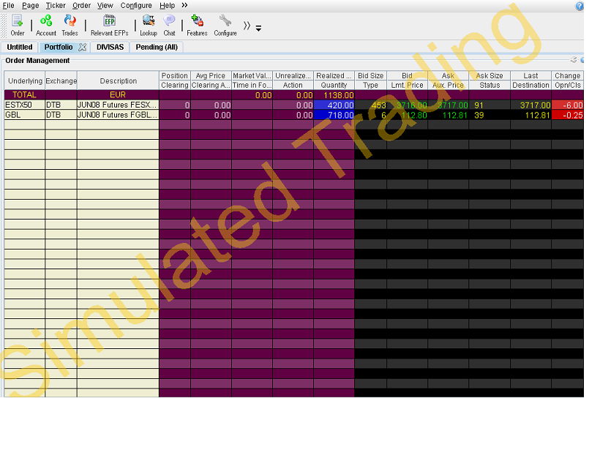Open the Help menu
Screen dimensions: 600x450
168,5
